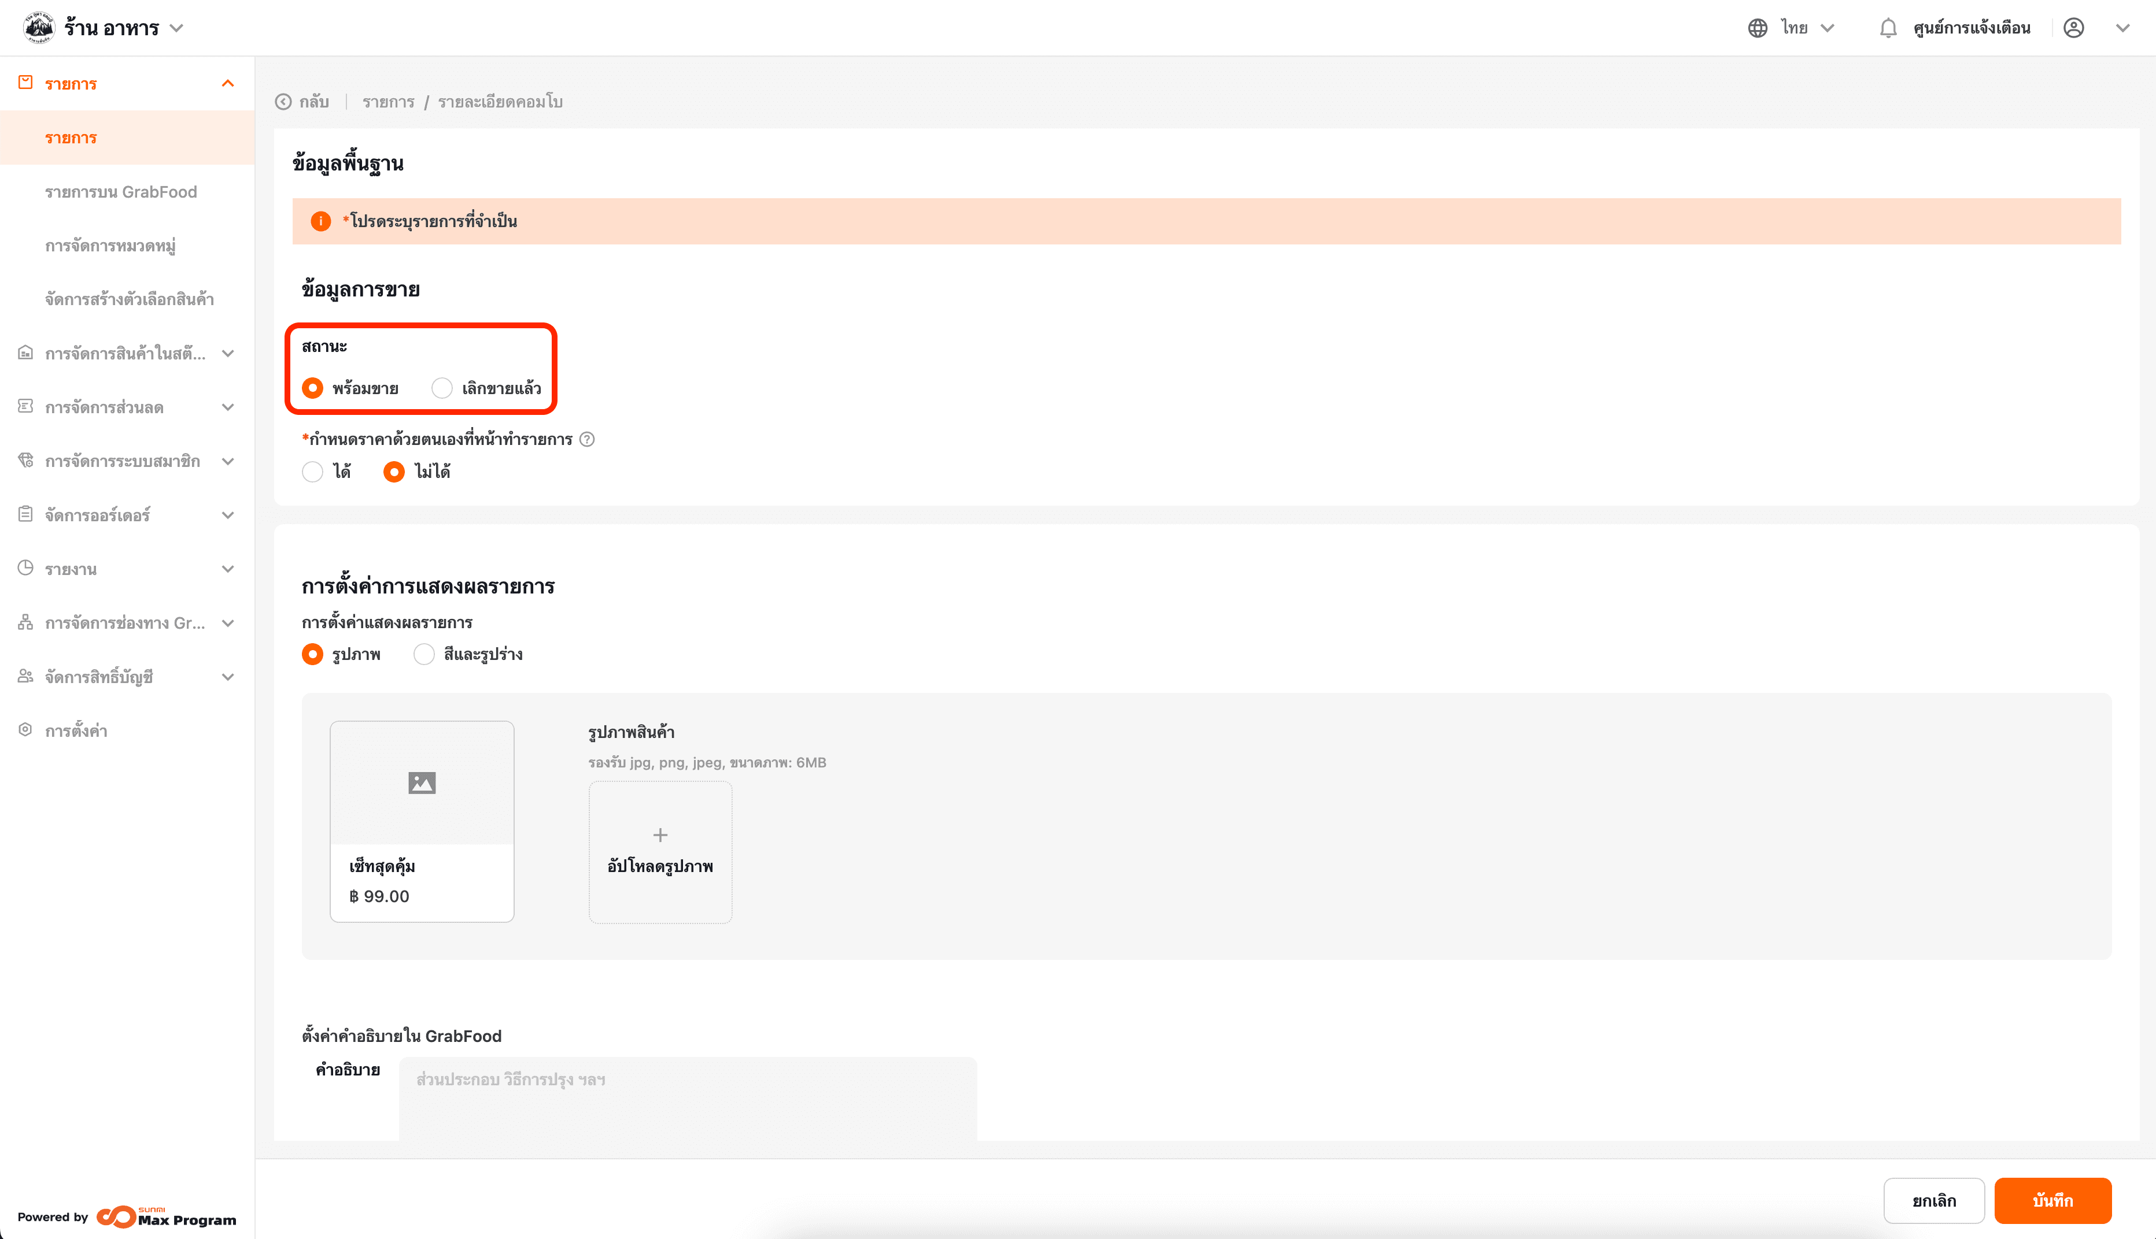Select the เลิกขายแล้ว status radio button
This screenshot has width=2156, height=1239.
pos(442,388)
